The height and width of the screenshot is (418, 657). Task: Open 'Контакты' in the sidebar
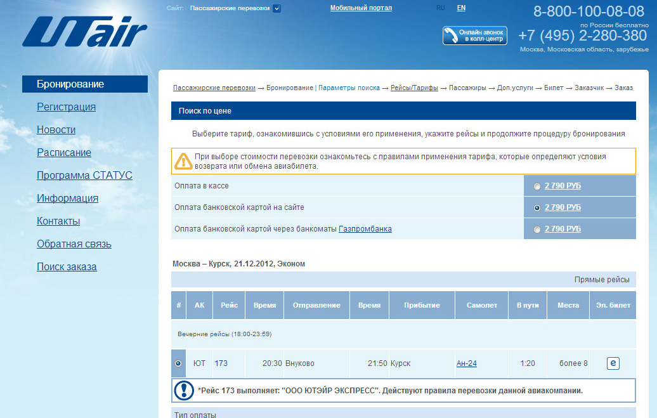tap(58, 221)
